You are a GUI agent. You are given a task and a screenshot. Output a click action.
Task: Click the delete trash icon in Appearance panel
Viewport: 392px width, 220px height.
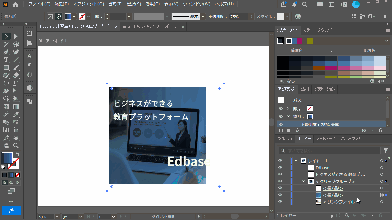[381, 130]
